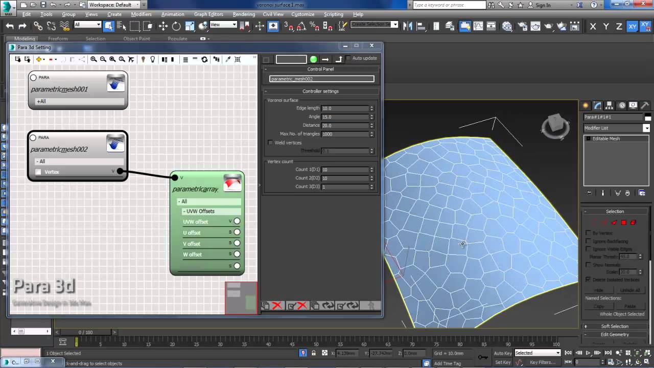Click the Redo arrow in the main toolbar
Screen dimensions: 654x368
tap(22, 26)
